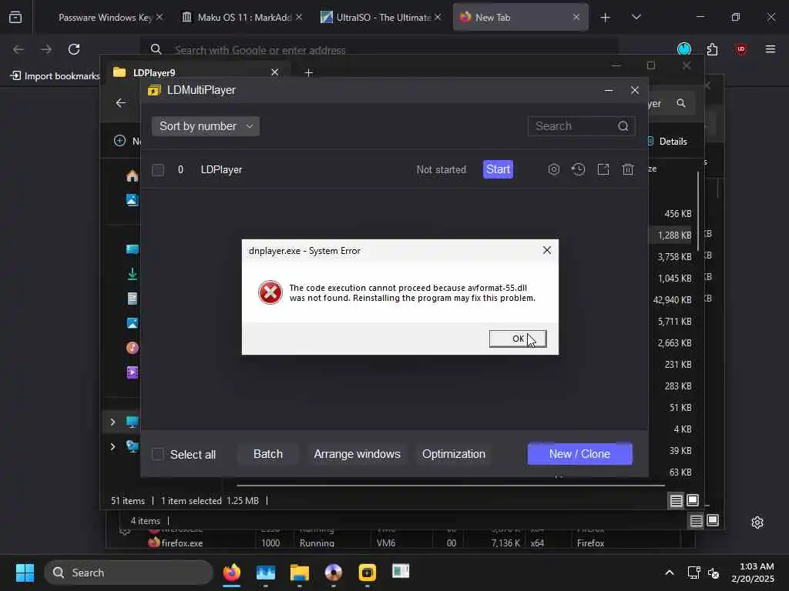Viewport: 789px width, 591px height.
Task: Open Firefox view icon at tab strip start
Action: coord(15,17)
